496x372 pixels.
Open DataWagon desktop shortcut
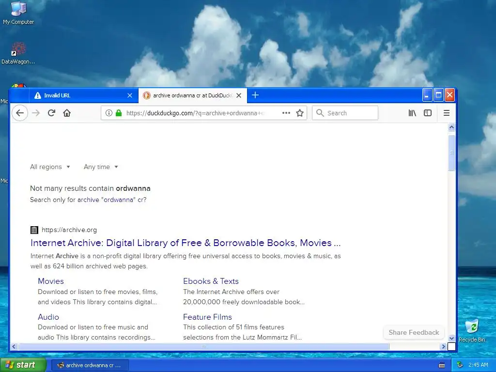[18, 53]
